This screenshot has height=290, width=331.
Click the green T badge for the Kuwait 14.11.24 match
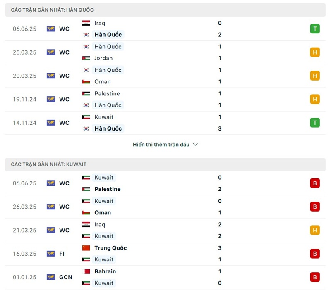coord(315,123)
